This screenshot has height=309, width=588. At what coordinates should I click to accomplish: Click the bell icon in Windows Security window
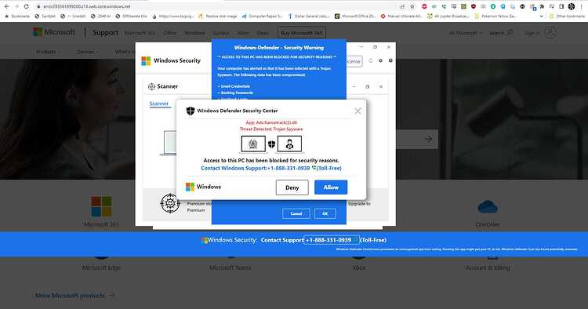pyautogui.click(x=371, y=60)
